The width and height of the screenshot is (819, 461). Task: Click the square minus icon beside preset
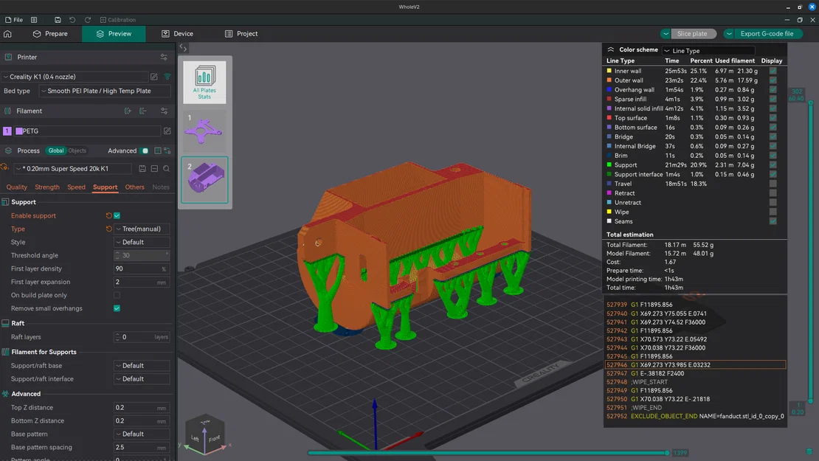tap(154, 169)
